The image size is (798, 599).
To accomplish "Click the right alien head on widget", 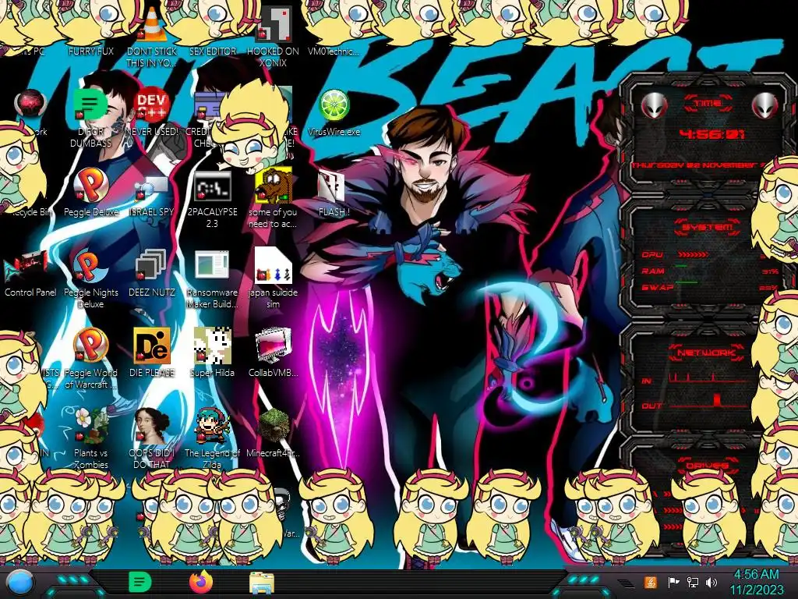I will pyautogui.click(x=765, y=106).
